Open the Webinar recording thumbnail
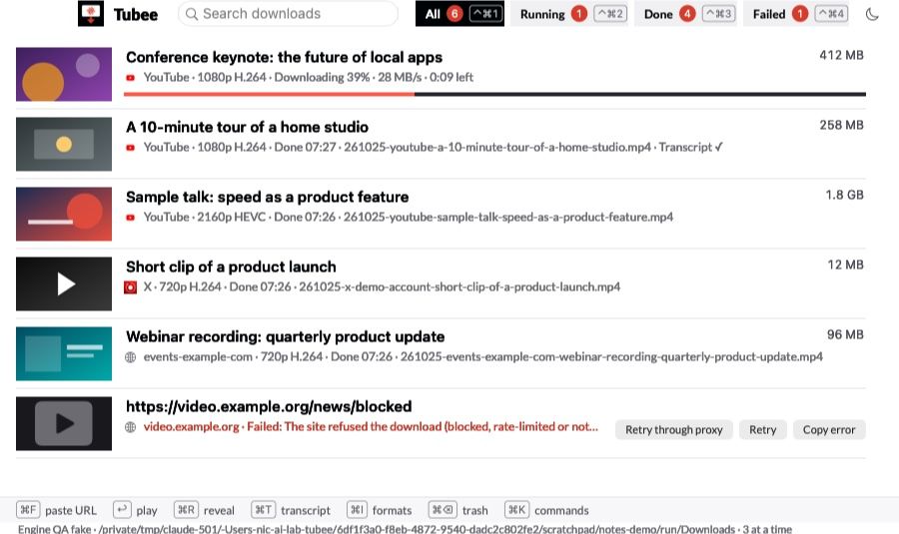Screen dimensions: 899x534 pyautogui.click(x=64, y=353)
